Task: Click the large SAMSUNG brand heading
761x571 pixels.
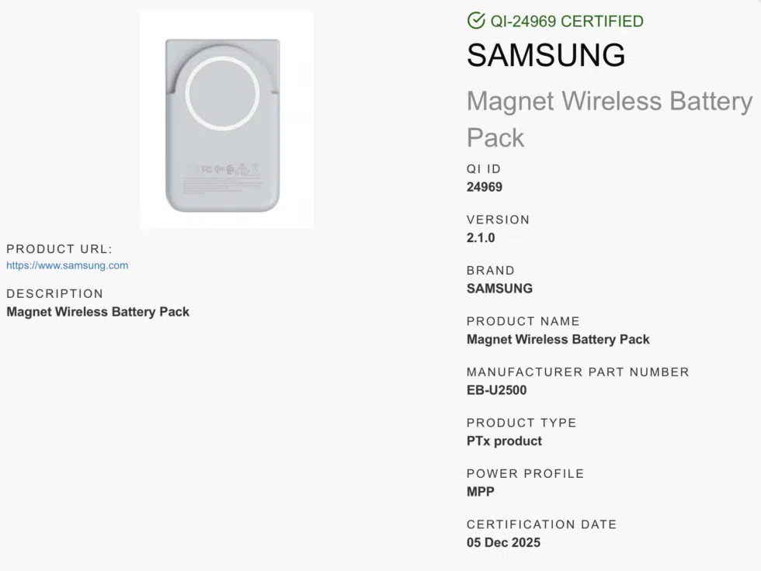Action: pos(546,55)
